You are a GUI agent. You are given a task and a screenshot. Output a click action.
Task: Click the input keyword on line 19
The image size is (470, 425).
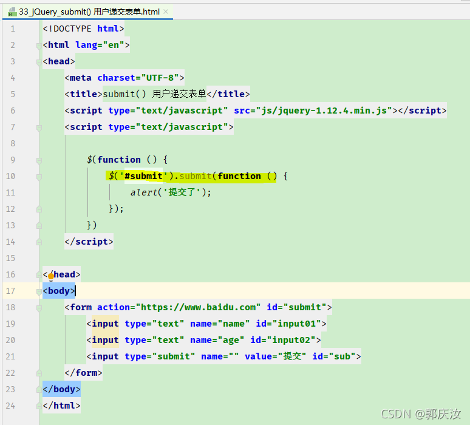tap(105, 324)
